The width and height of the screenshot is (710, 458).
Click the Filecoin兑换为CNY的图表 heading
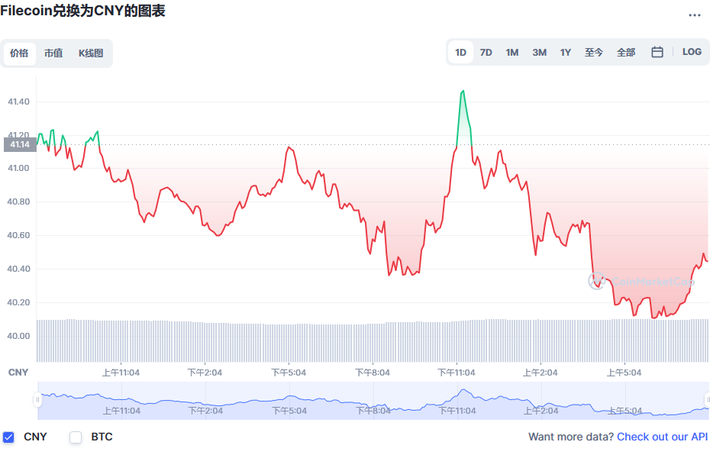tap(83, 11)
